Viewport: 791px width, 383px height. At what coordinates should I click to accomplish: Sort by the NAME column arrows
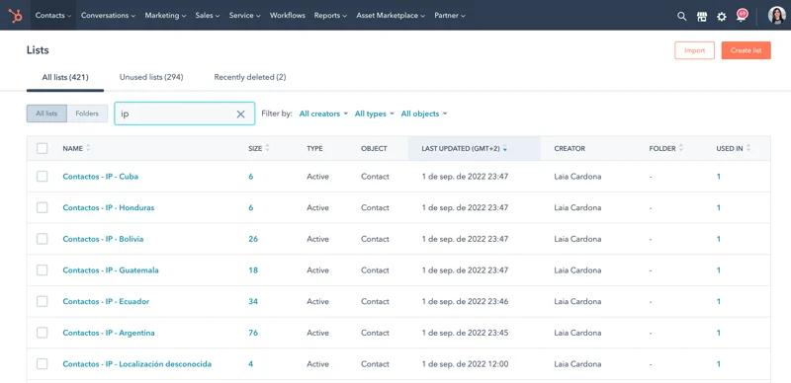point(88,148)
